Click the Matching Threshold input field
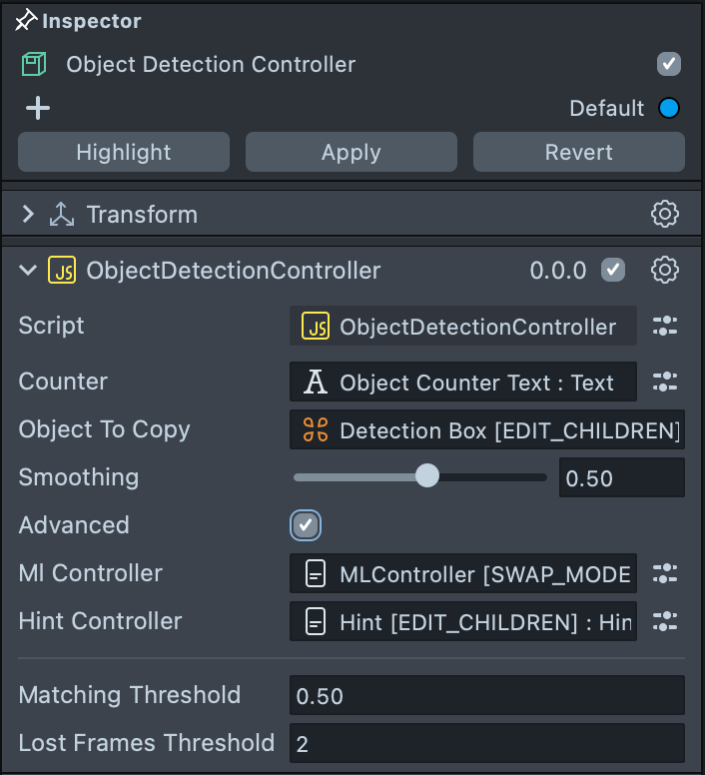This screenshot has width=705, height=775. pyautogui.click(x=486, y=695)
